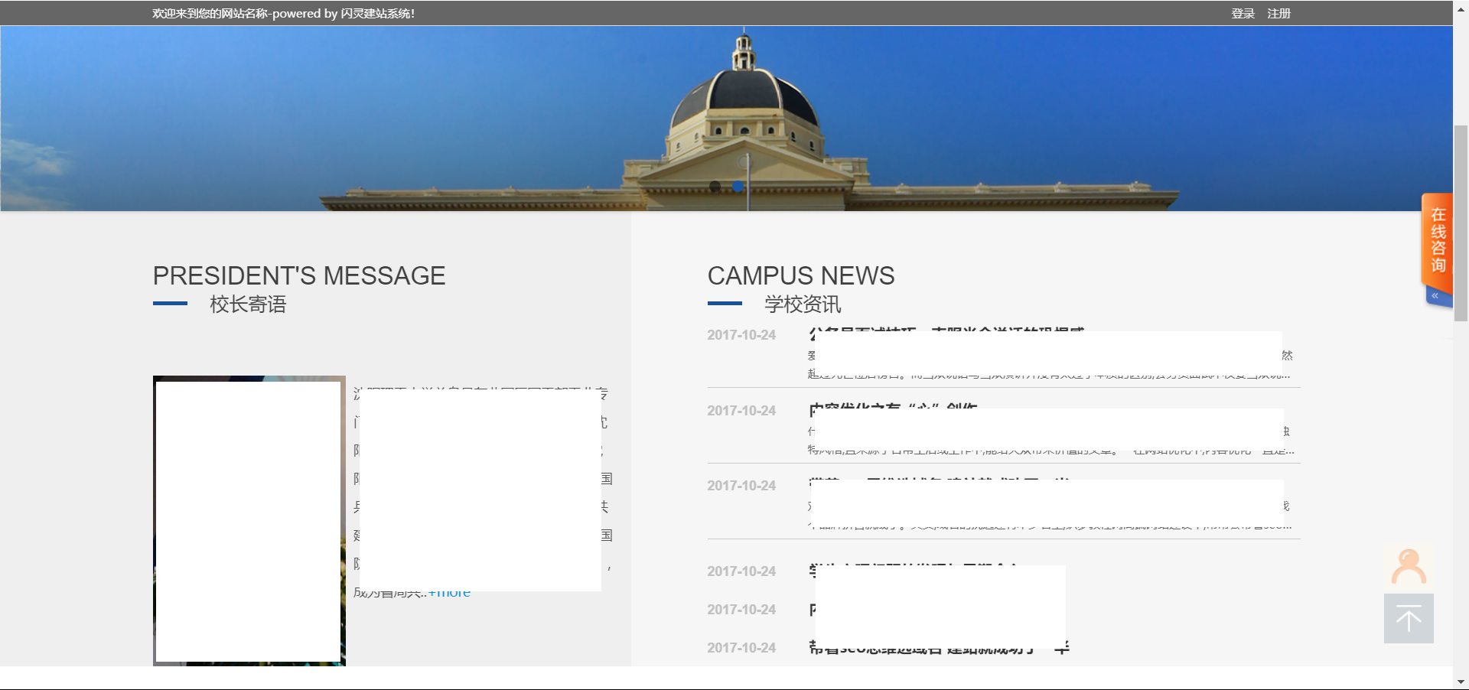This screenshot has height=690, width=1469.
Task: Click the CAMPUS NEWS section heading
Action: click(x=800, y=275)
